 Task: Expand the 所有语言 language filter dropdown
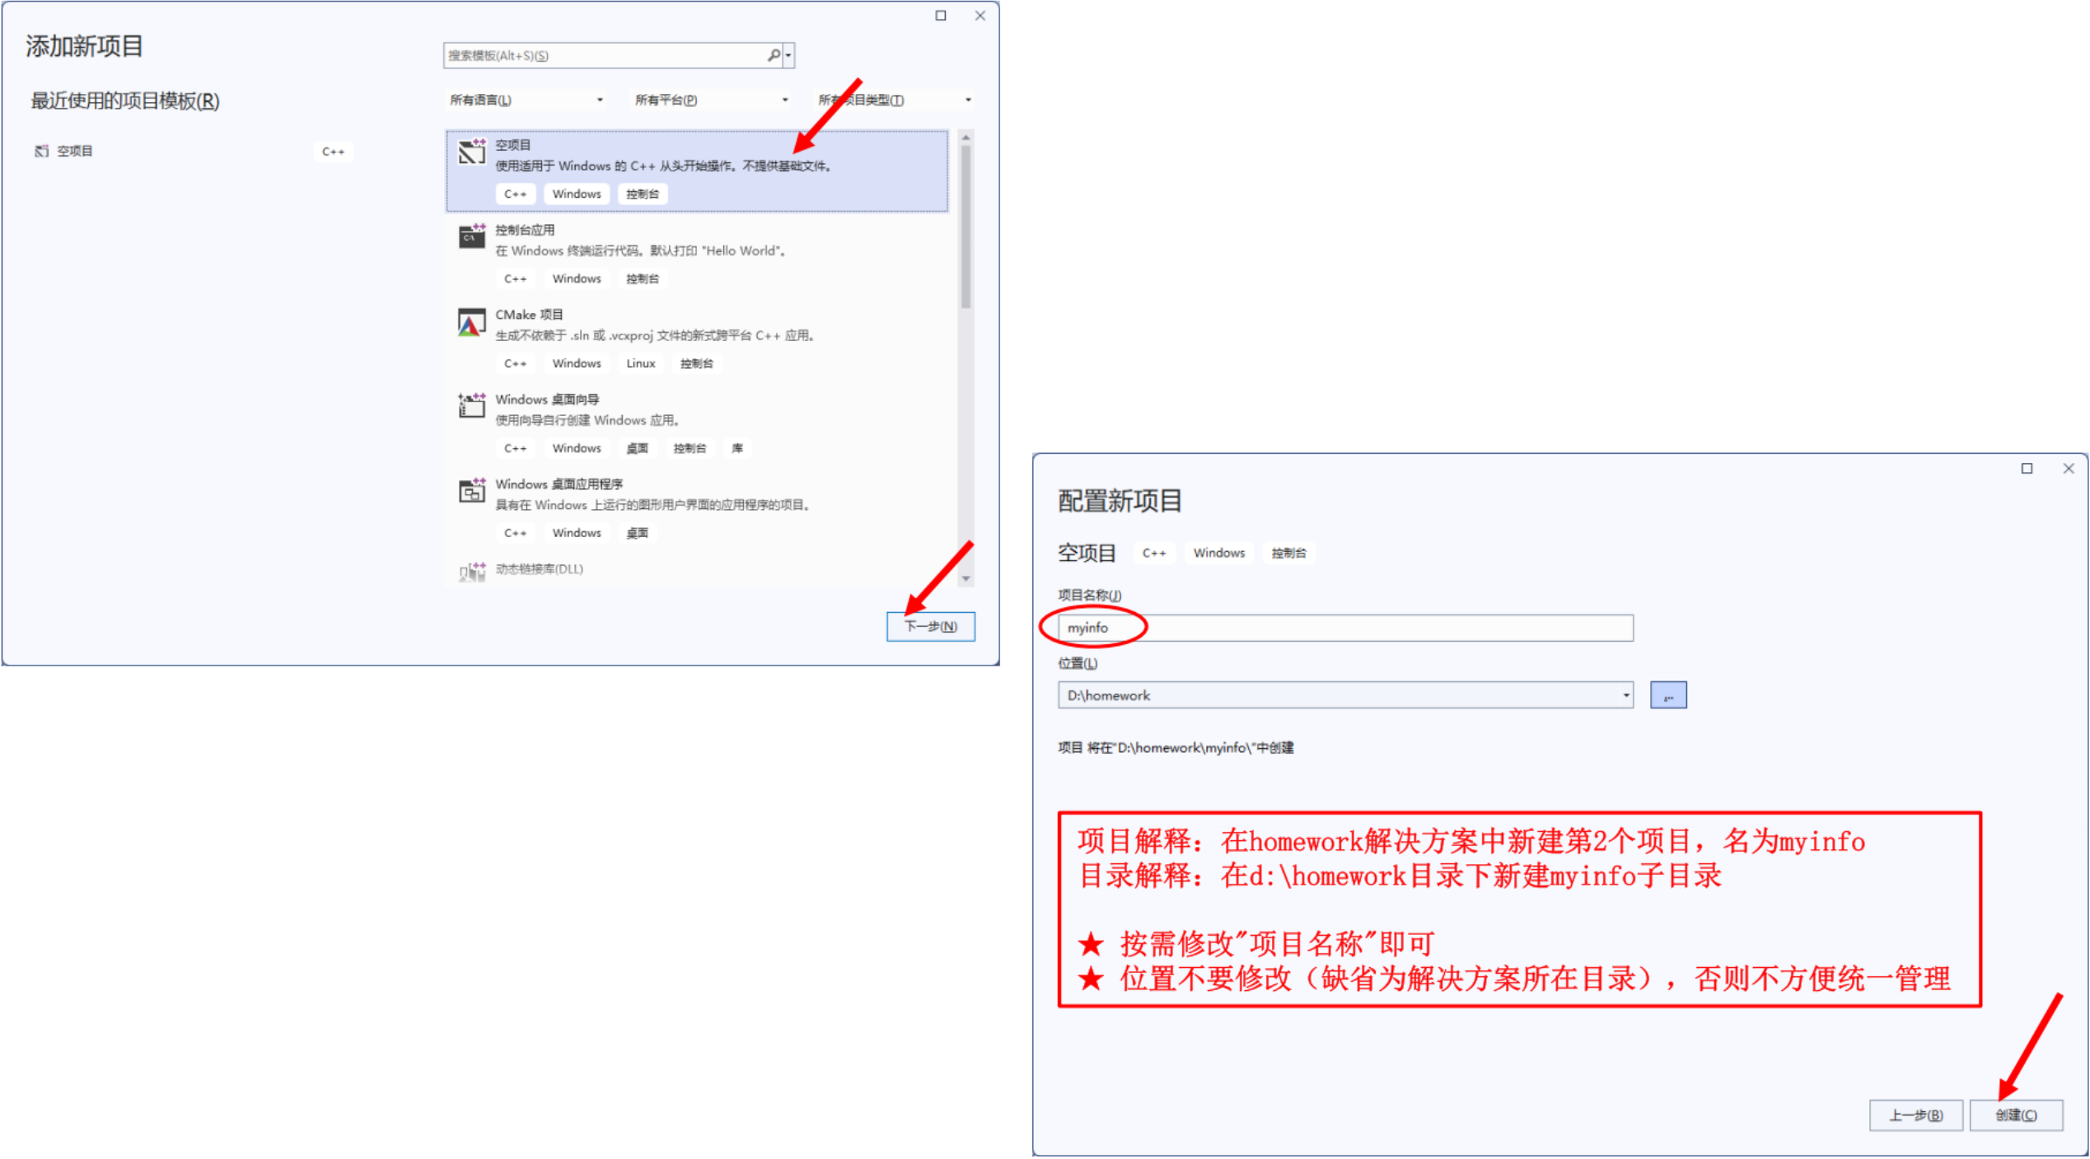(525, 100)
